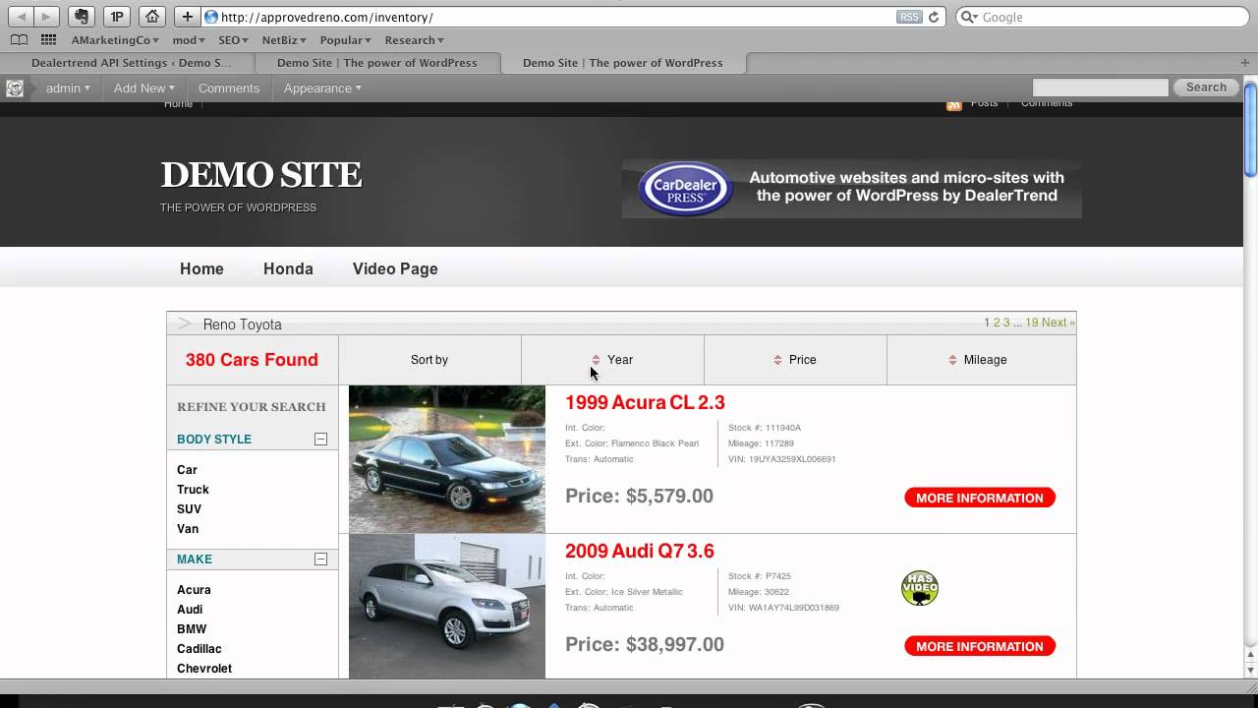The image size is (1258, 708).
Task: Go to page 2 of results
Action: coord(997,323)
